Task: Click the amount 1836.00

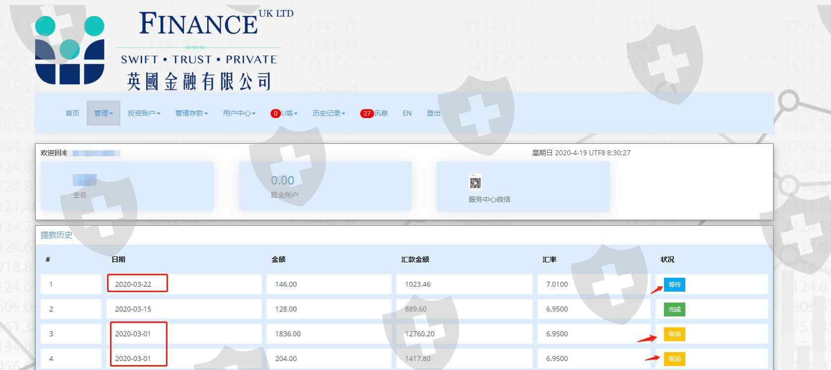Action: (x=288, y=334)
